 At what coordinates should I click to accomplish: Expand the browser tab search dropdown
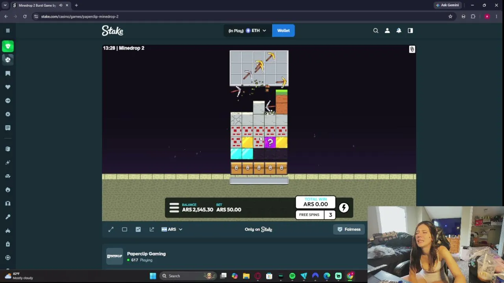point(5,5)
